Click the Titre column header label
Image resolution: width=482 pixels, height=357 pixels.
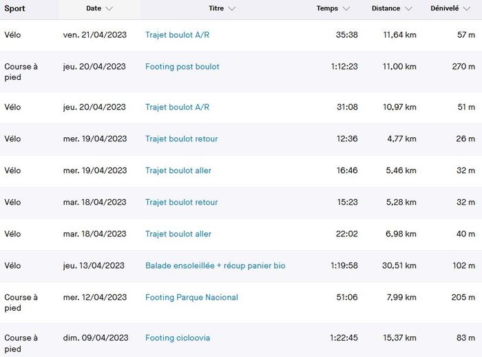216,9
